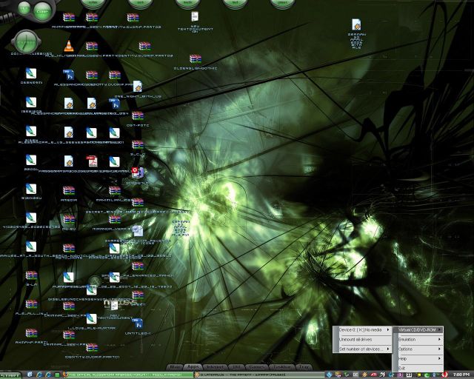This screenshot has height=379, width=474.
Task: Open the New Text Document desktop icon
Action: pyautogui.click(x=195, y=17)
